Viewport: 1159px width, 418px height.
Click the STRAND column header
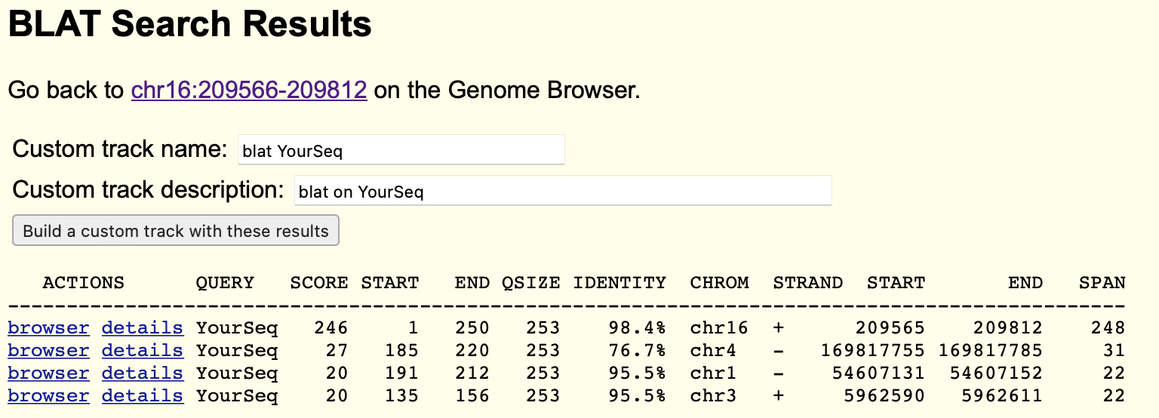(x=807, y=283)
